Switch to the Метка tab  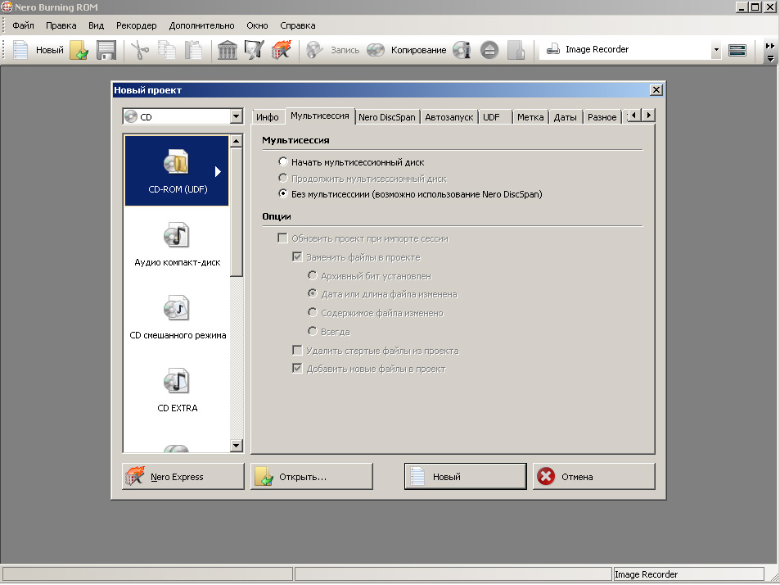point(530,117)
